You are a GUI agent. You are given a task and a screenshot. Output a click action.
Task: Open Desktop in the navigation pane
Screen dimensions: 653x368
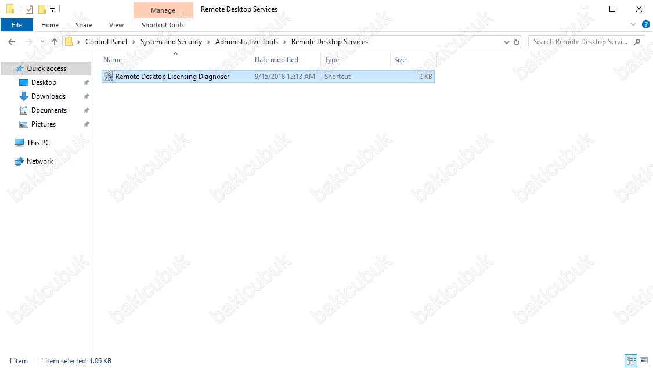tap(44, 82)
